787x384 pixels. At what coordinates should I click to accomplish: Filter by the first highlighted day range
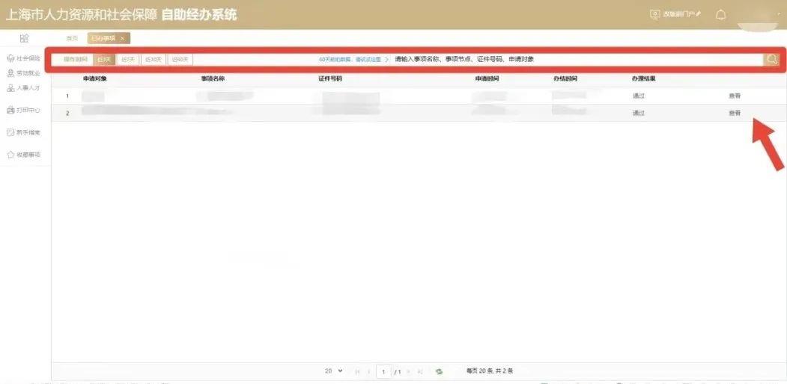click(104, 60)
